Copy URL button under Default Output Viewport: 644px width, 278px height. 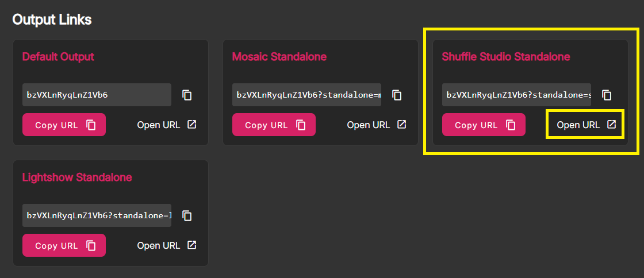coord(64,125)
